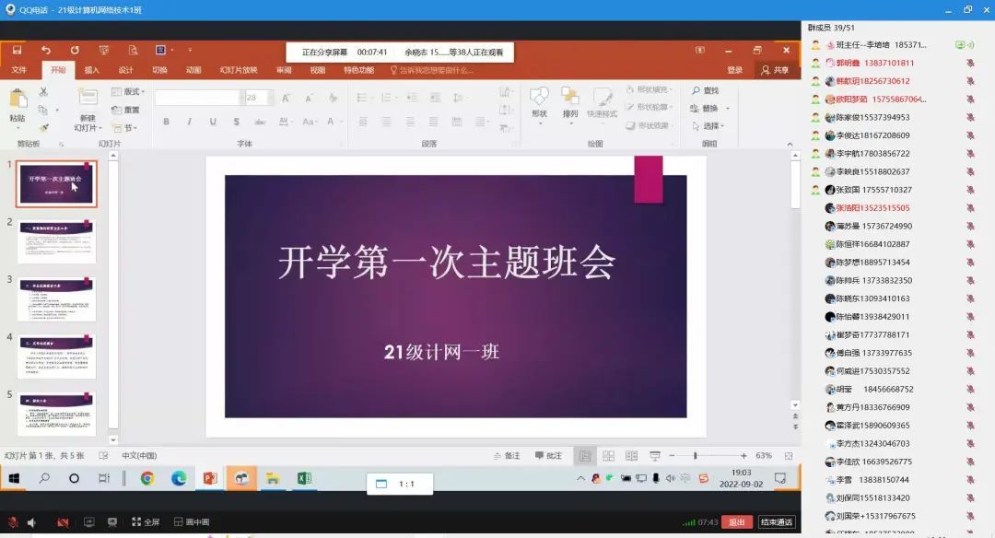The width and height of the screenshot is (995, 538).
Task: Click Decrease Font Size icon
Action: 309,98
